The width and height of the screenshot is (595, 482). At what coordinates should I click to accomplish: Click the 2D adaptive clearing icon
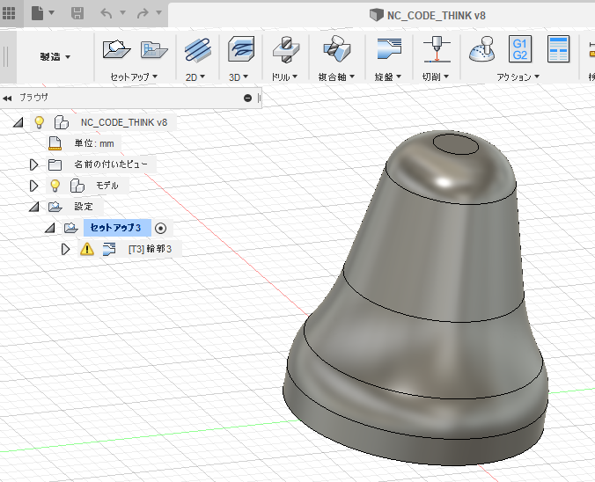(197, 49)
